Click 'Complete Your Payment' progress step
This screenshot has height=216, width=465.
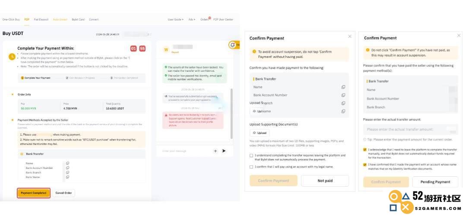[x=35, y=78]
